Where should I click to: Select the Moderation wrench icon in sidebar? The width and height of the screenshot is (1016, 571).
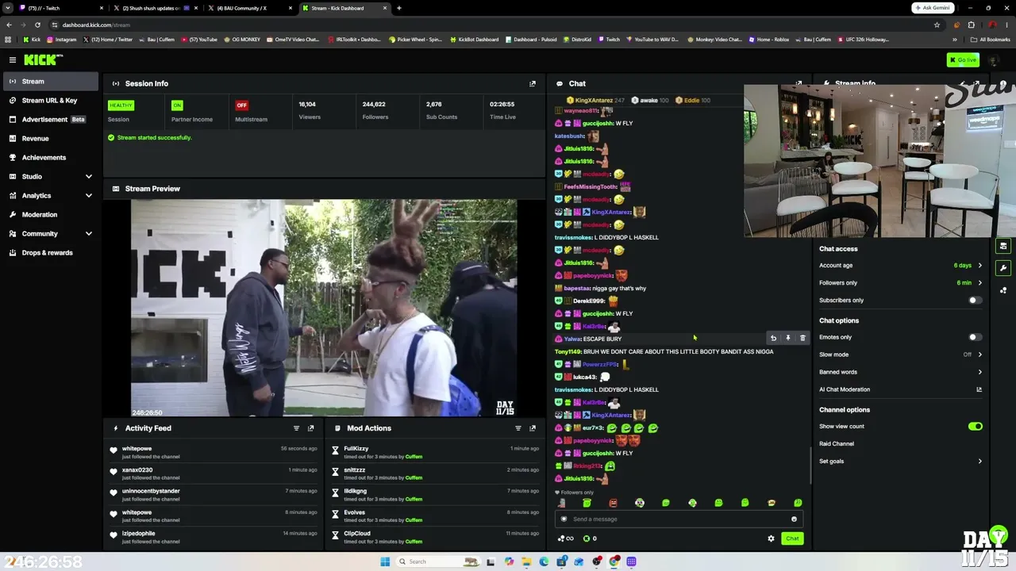pos(13,215)
